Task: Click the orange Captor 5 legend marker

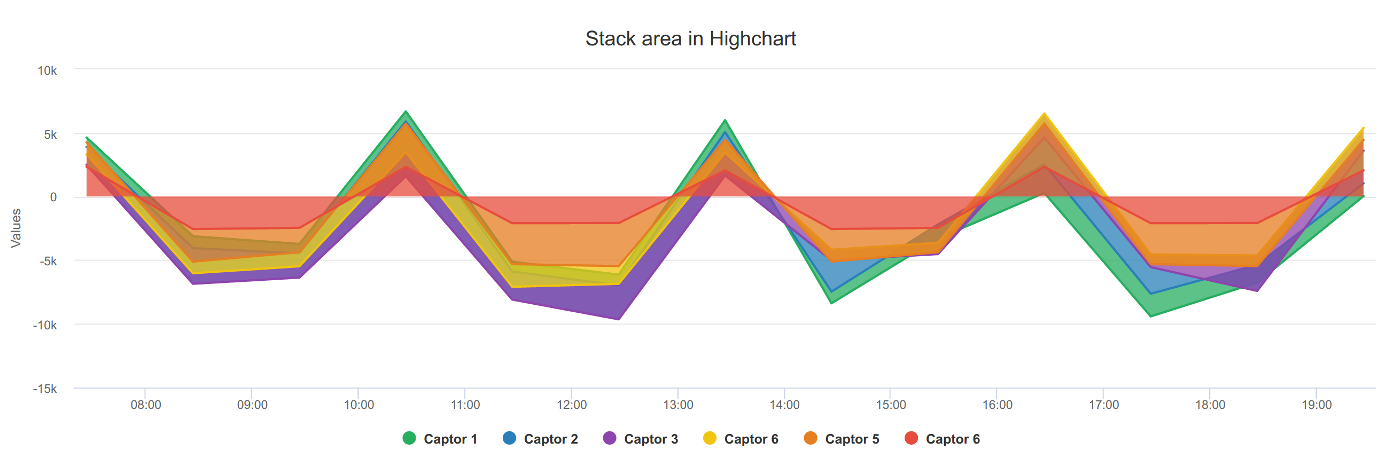Action: point(811,438)
